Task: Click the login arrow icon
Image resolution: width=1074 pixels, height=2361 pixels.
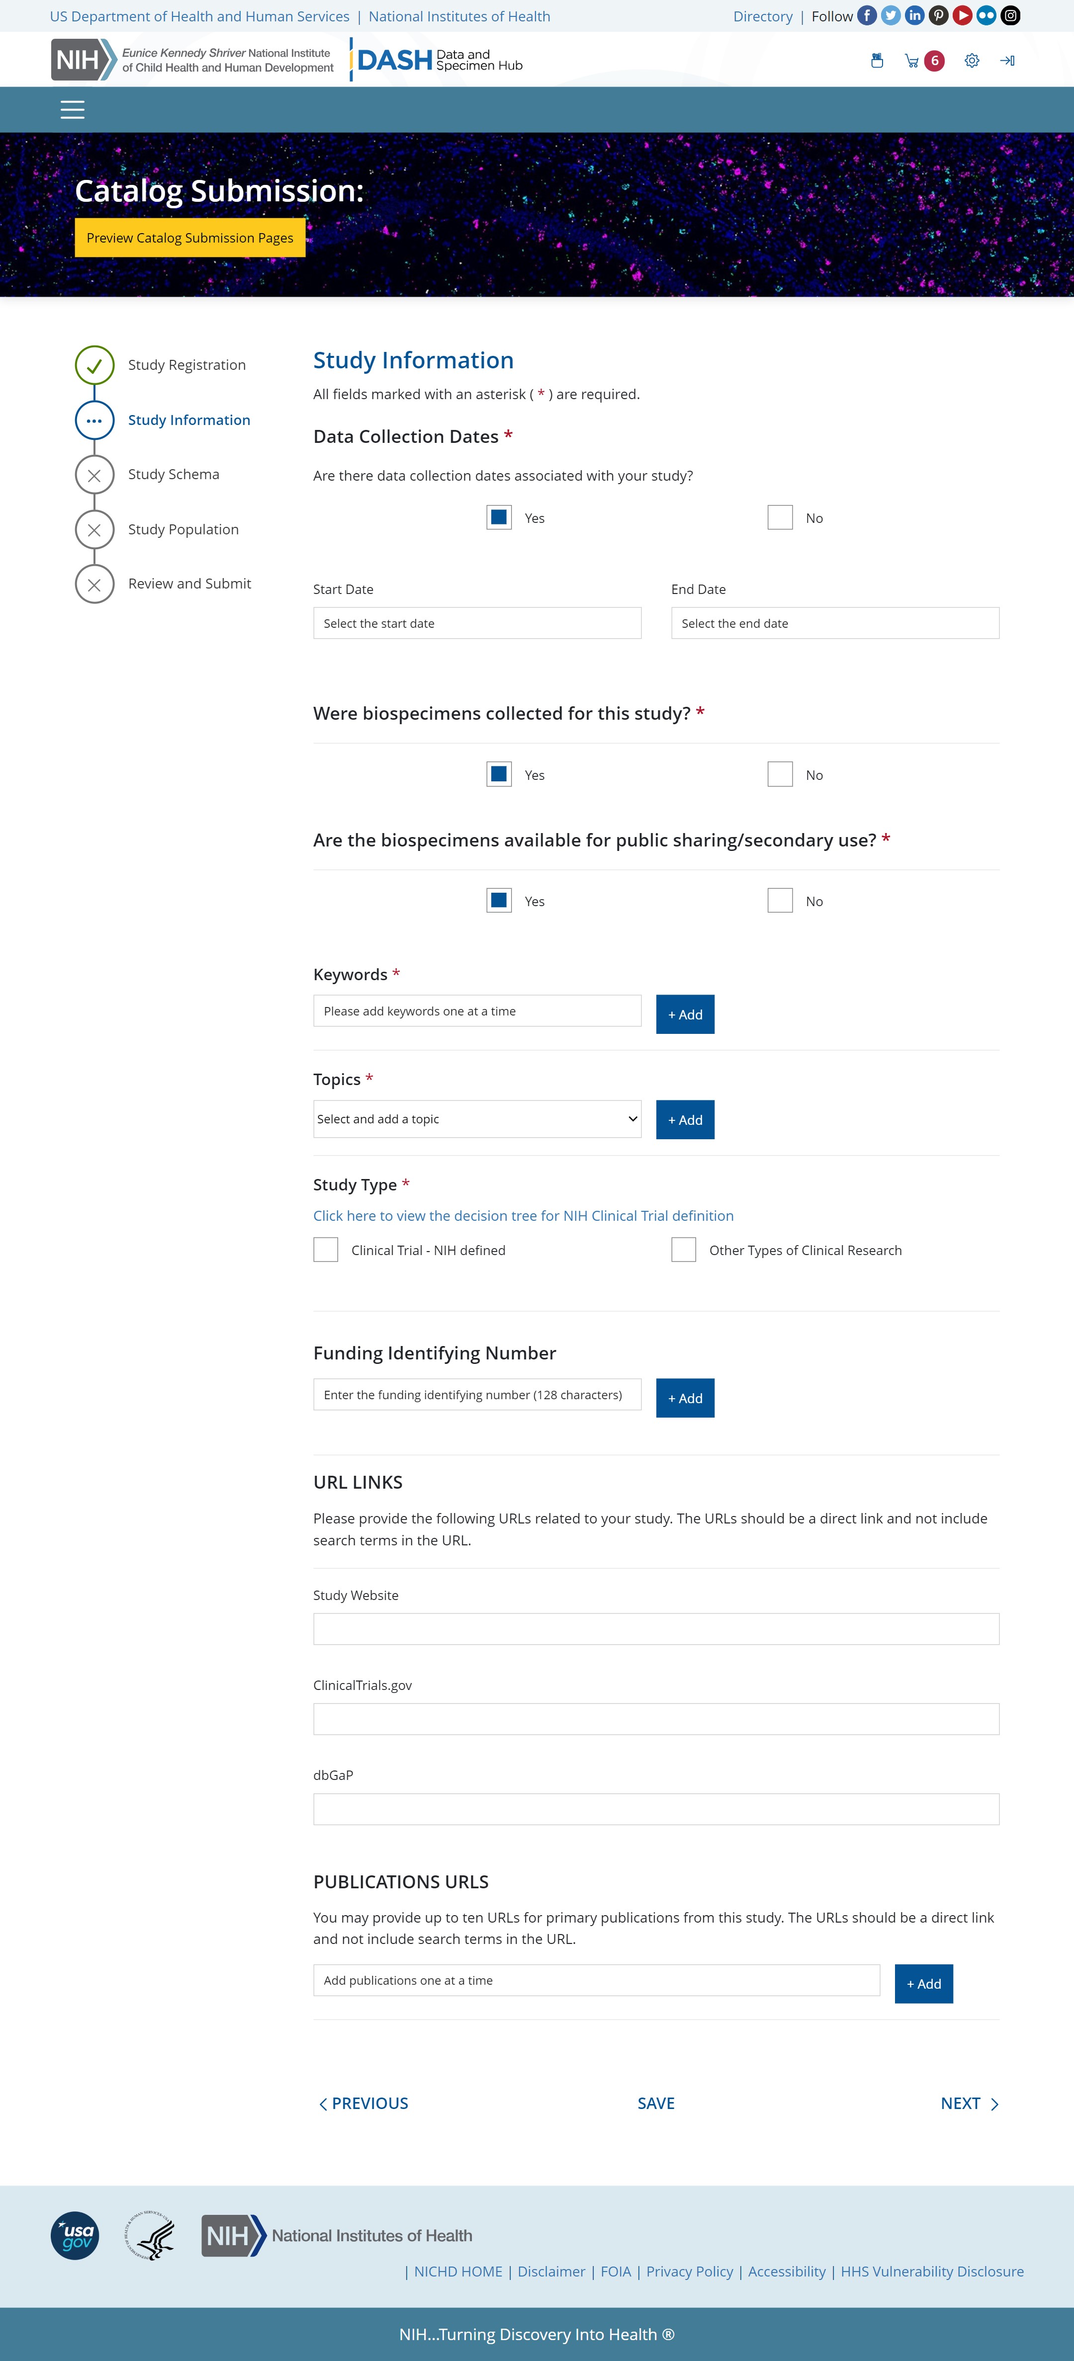Action: [1007, 62]
